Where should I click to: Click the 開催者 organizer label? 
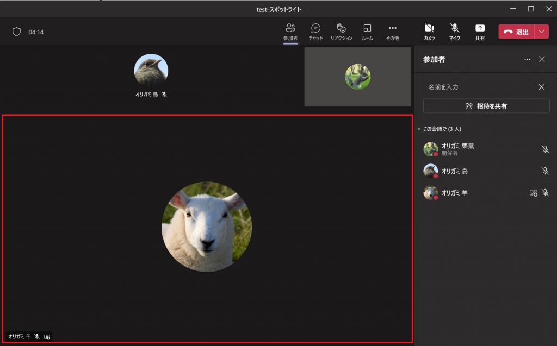[x=449, y=153]
